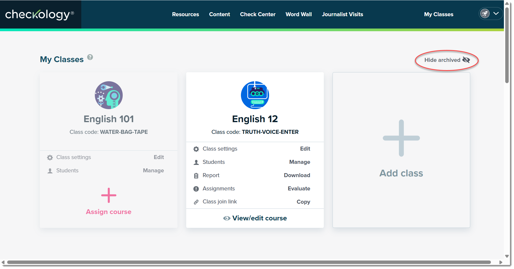Evaluate English 12 assignments
This screenshot has height=269, width=514.
[x=299, y=189]
